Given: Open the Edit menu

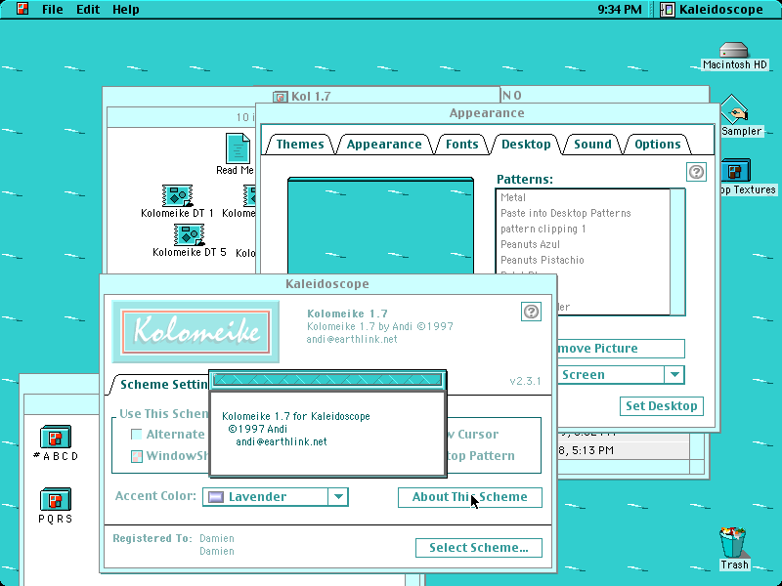Looking at the screenshot, I should point(88,9).
